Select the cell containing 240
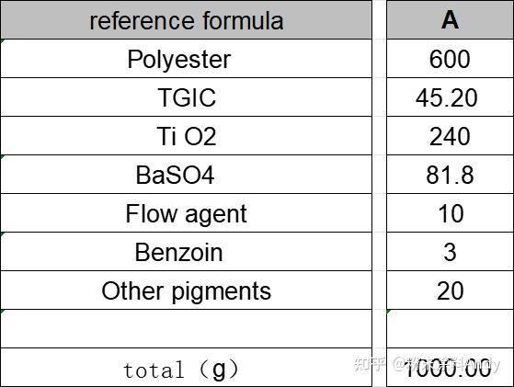Image resolution: width=514 pixels, height=387 pixels. [450, 136]
